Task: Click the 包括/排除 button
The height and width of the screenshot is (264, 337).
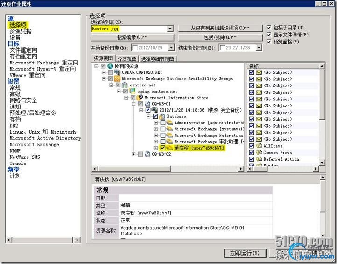Action: pyautogui.click(x=220, y=37)
